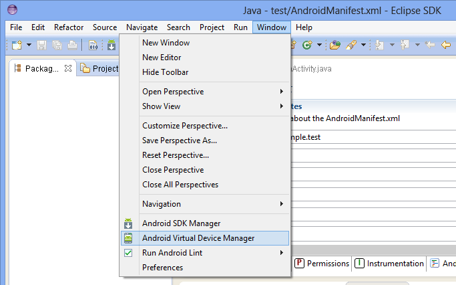Open the Project menu
Viewport: 456px width, 285px height.
(x=212, y=27)
